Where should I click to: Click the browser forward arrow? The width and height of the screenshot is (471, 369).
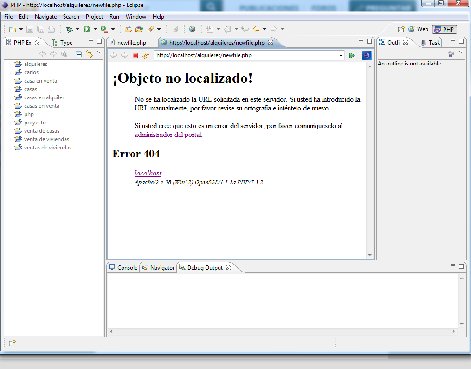124,55
